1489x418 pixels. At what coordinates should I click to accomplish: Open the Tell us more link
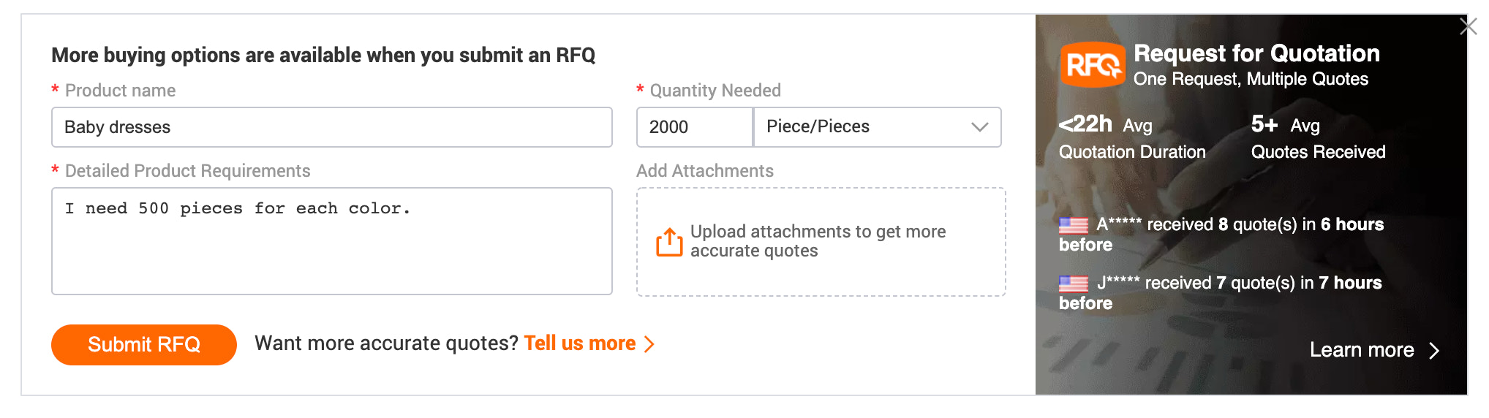click(580, 343)
